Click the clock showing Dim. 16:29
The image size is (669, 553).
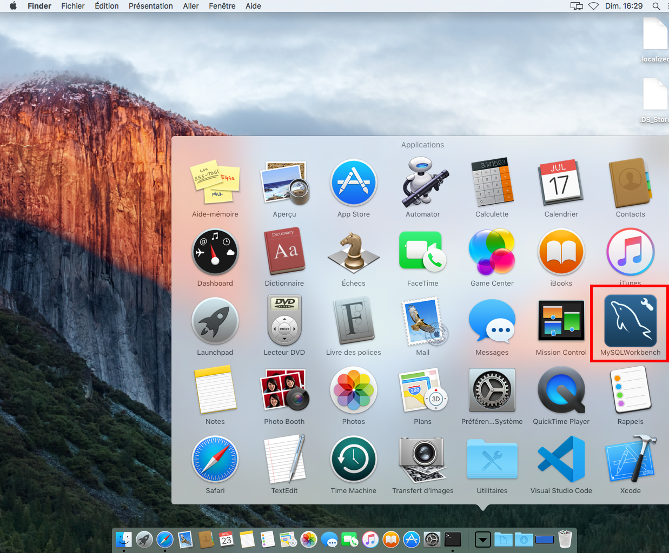point(624,6)
